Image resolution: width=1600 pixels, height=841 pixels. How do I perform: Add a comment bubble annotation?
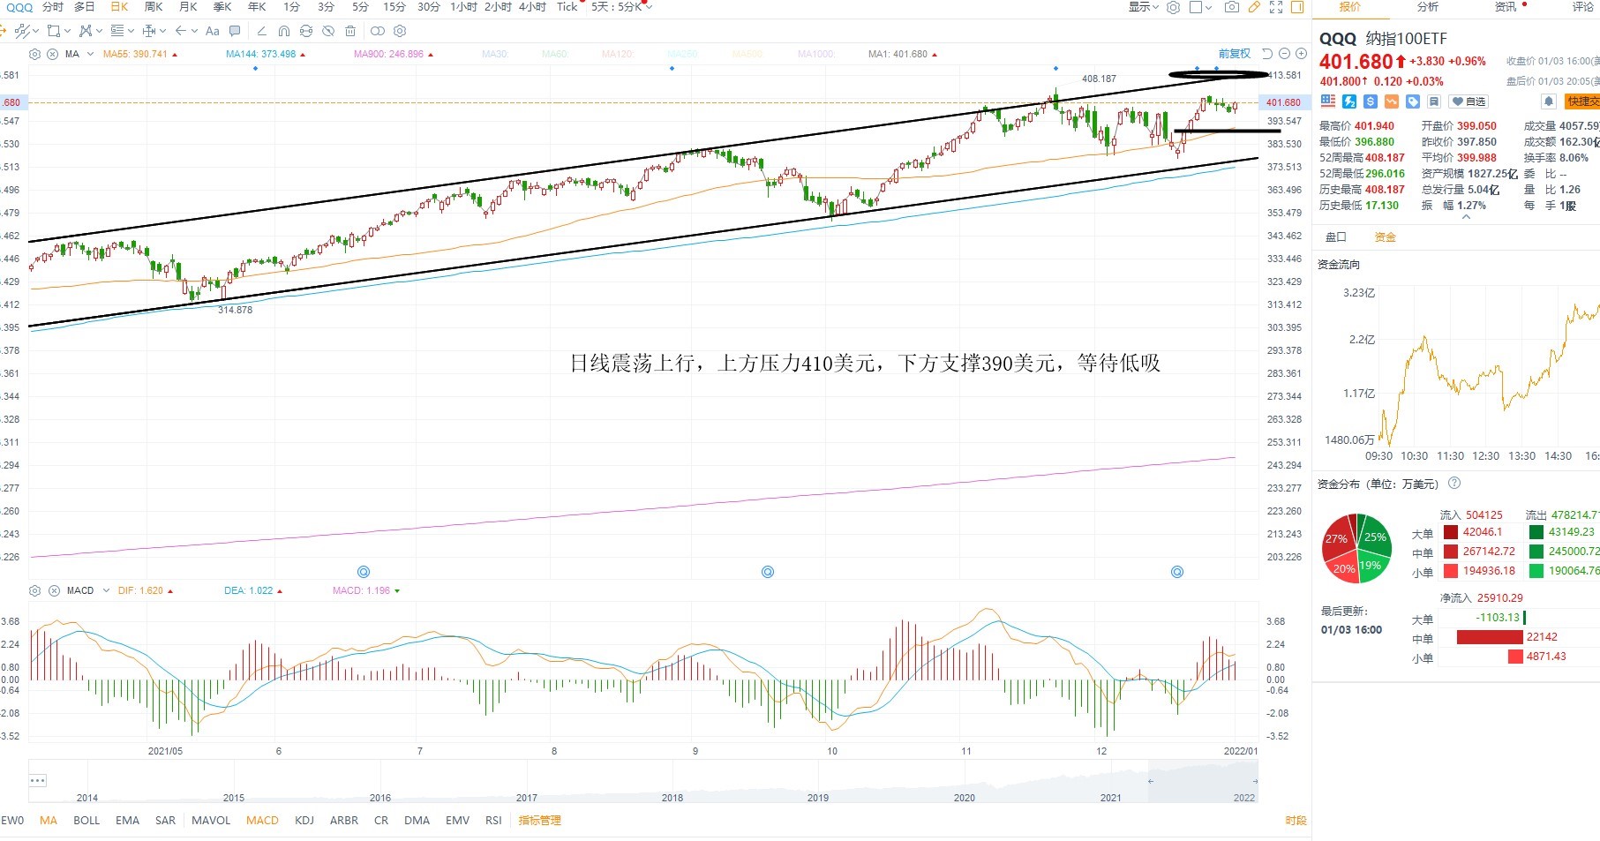[x=235, y=31]
